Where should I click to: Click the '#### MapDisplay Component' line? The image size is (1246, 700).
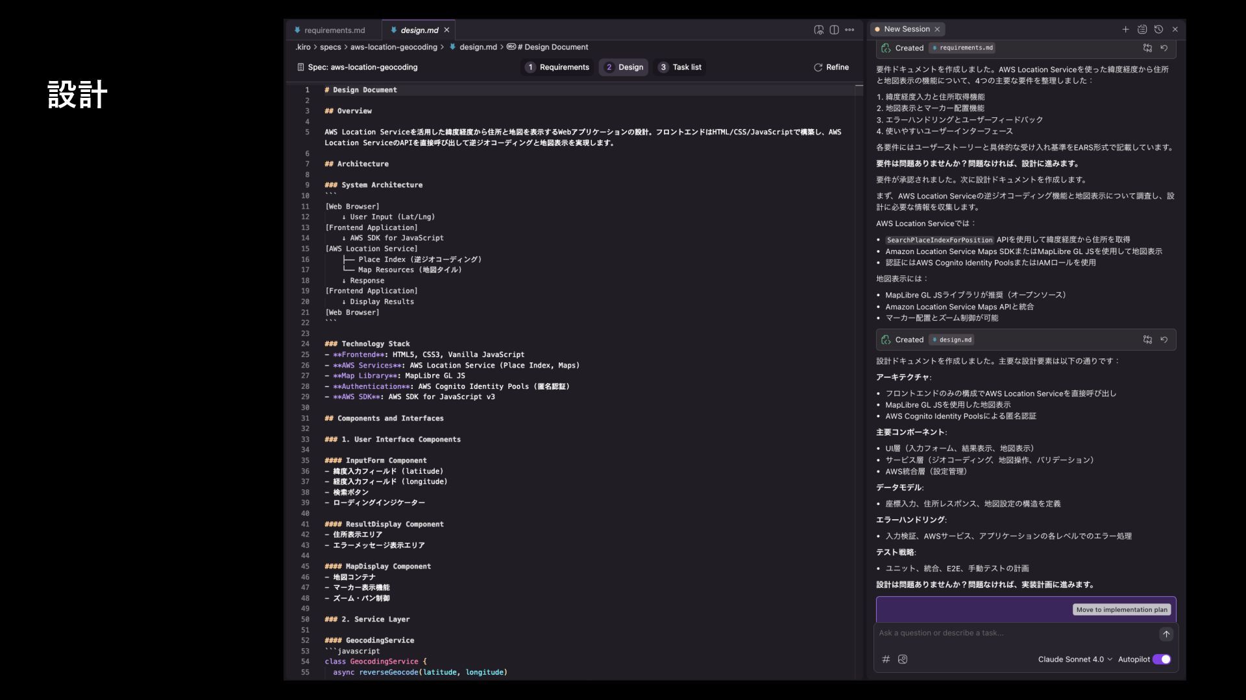point(378,566)
